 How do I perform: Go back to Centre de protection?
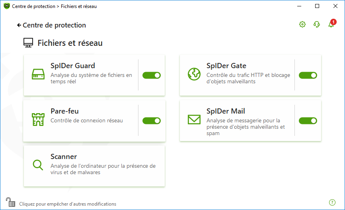tap(51, 25)
